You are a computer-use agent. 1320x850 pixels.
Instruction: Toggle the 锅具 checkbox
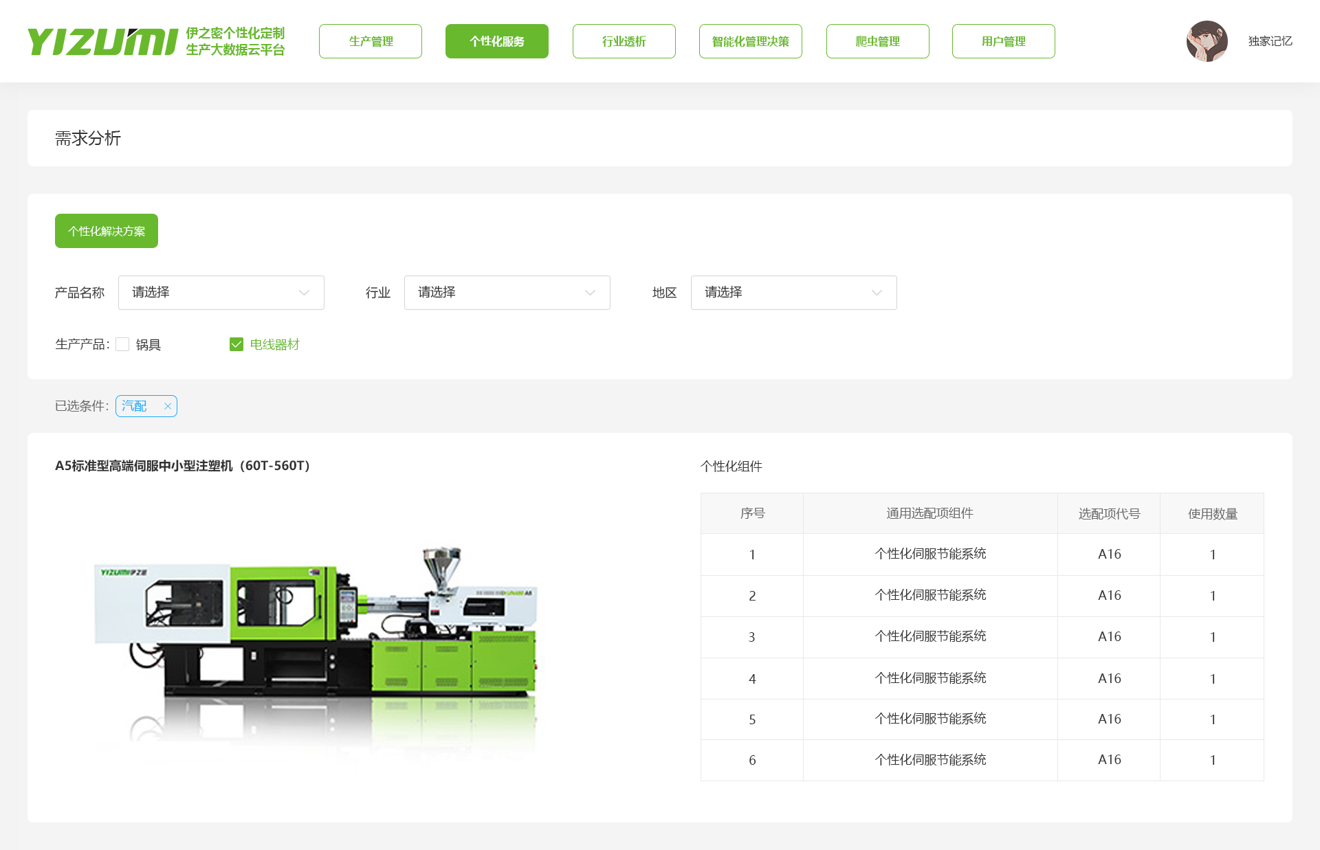(x=122, y=344)
